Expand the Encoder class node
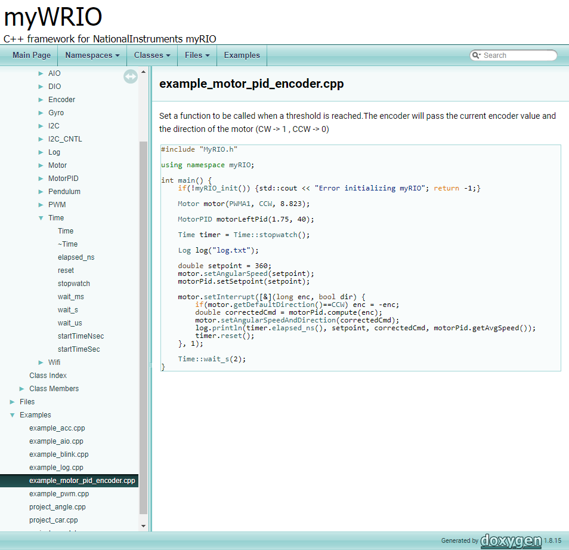 41,100
